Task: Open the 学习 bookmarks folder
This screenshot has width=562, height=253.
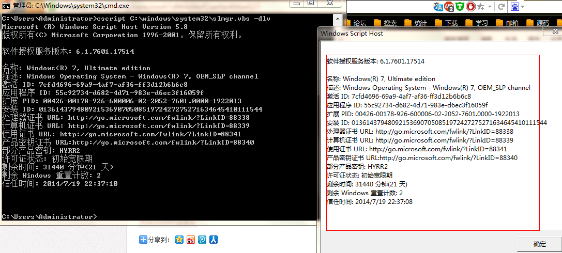Action: pyautogui.click(x=477, y=23)
